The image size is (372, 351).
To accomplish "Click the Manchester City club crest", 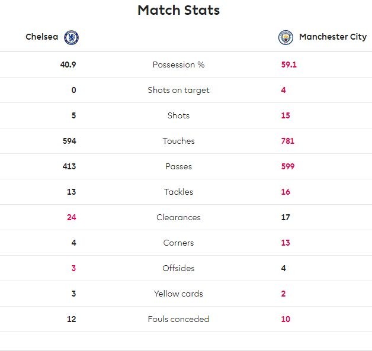I will 286,37.
